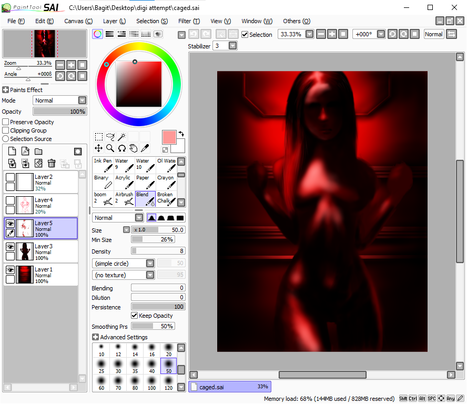Select the move tool
This screenshot has width=467, height=404.
98,148
